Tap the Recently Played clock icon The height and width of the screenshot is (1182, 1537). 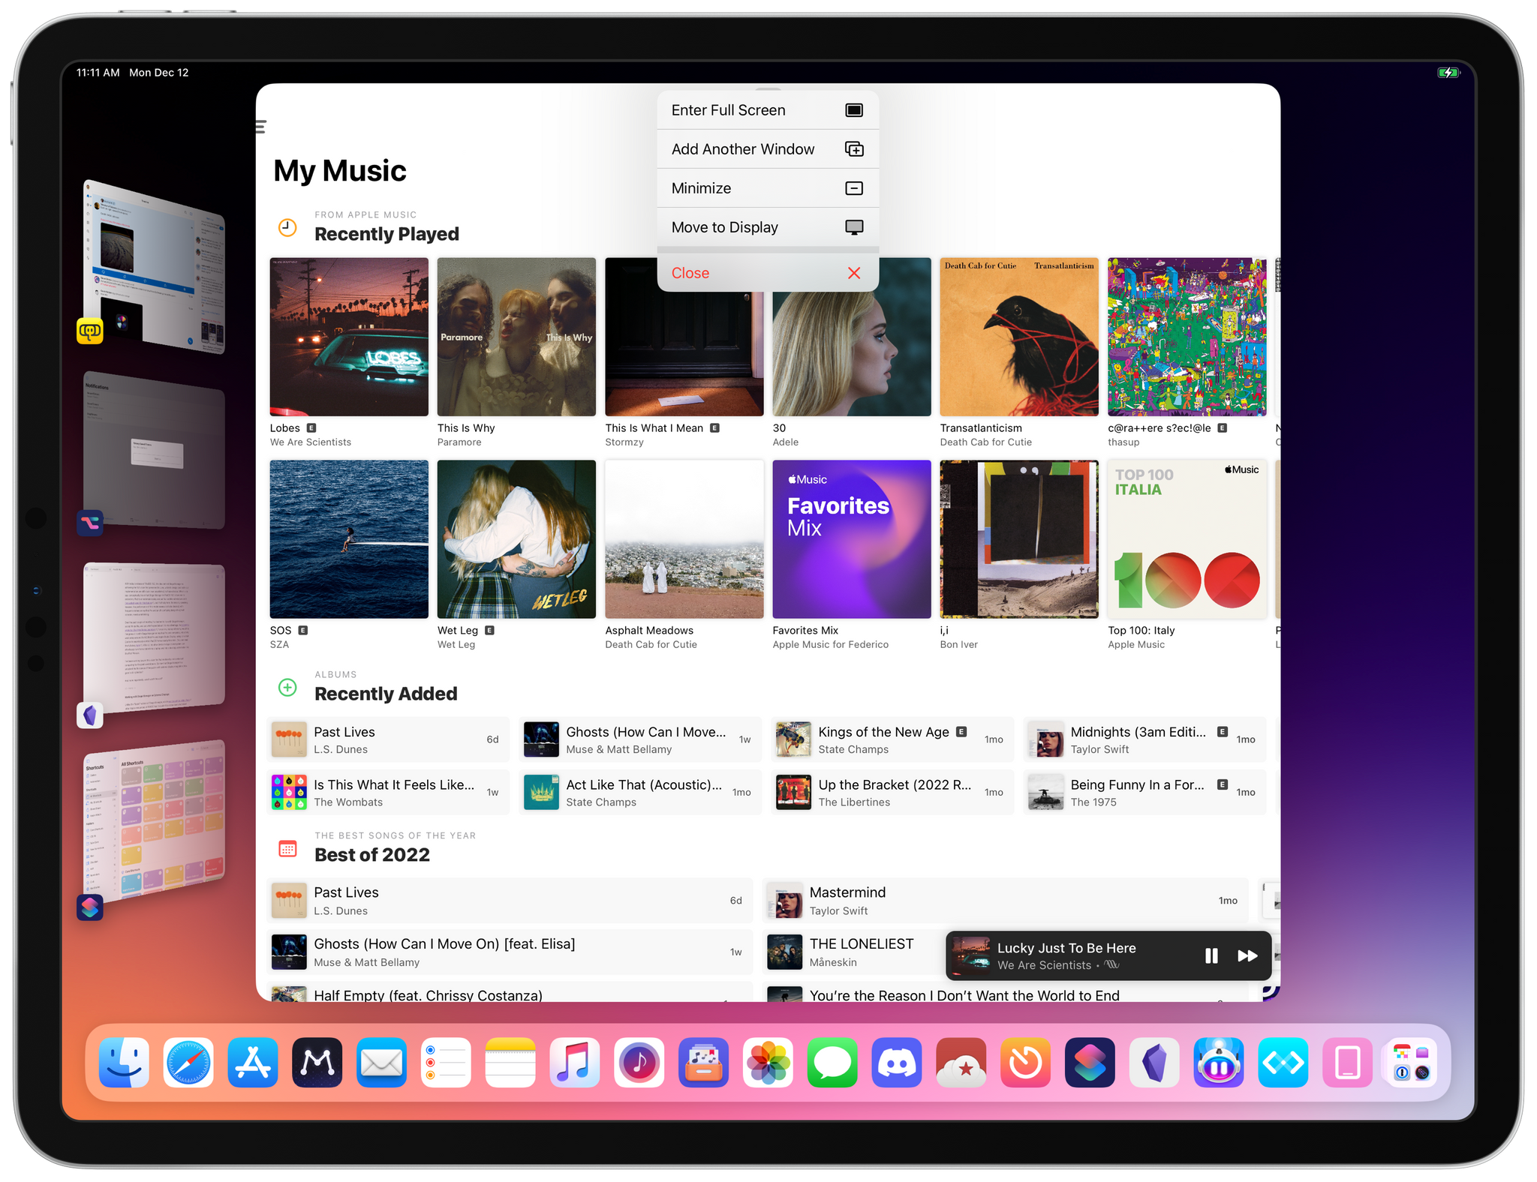(x=287, y=227)
